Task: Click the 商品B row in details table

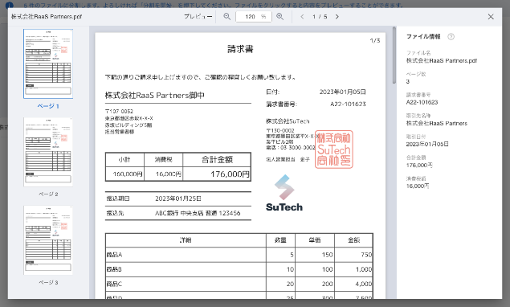Action: tap(239, 269)
